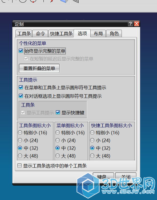This screenshot has height=200, width=157.
Task: Toggle 在菜单和工具条上显示圆形符号工具提示 checkbox
Action: (x=21, y=88)
